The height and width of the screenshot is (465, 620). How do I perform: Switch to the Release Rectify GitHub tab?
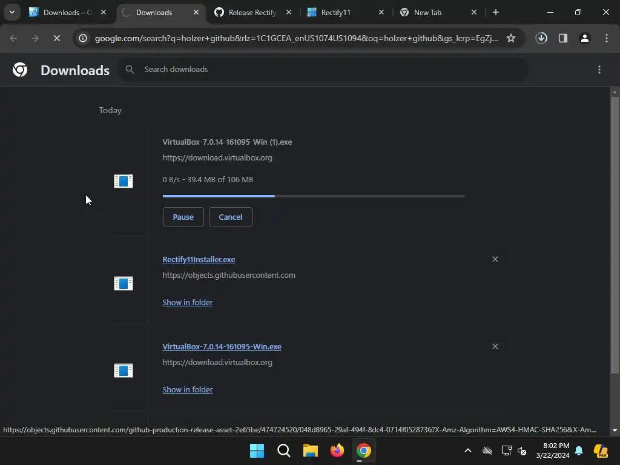(252, 12)
